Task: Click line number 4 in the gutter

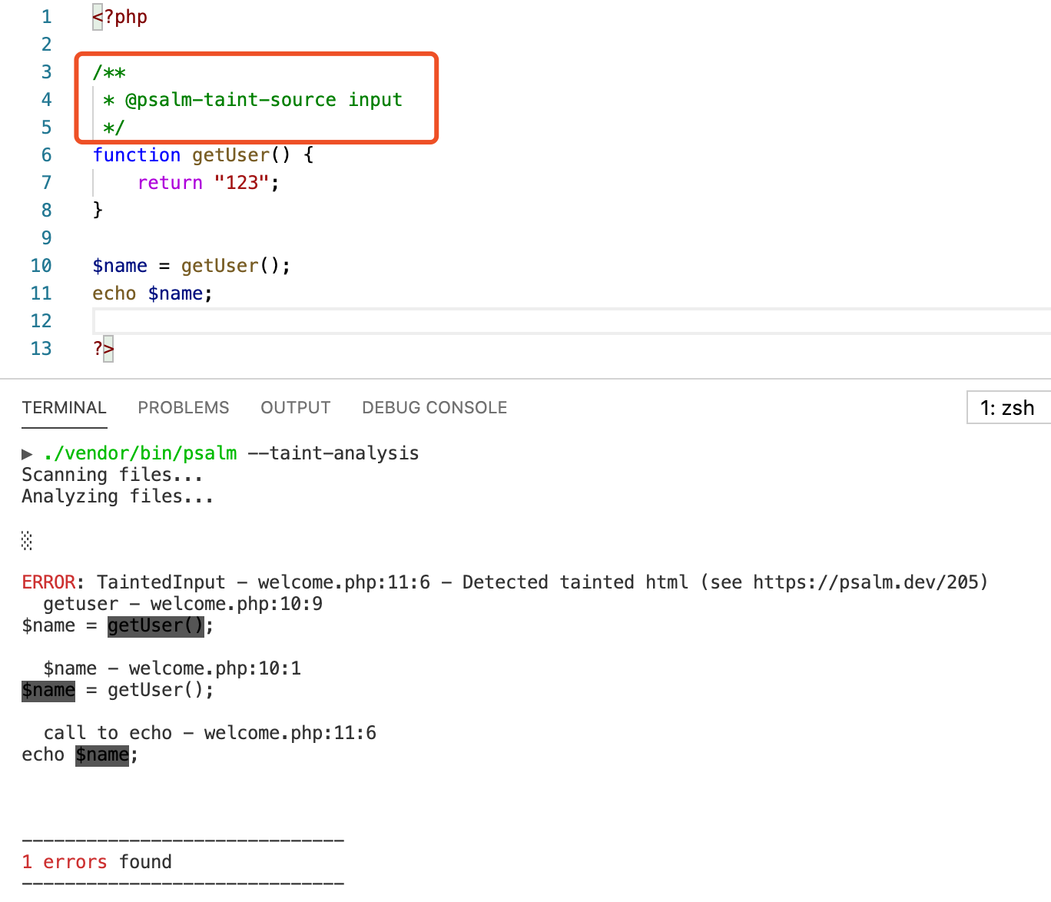Action: click(46, 100)
